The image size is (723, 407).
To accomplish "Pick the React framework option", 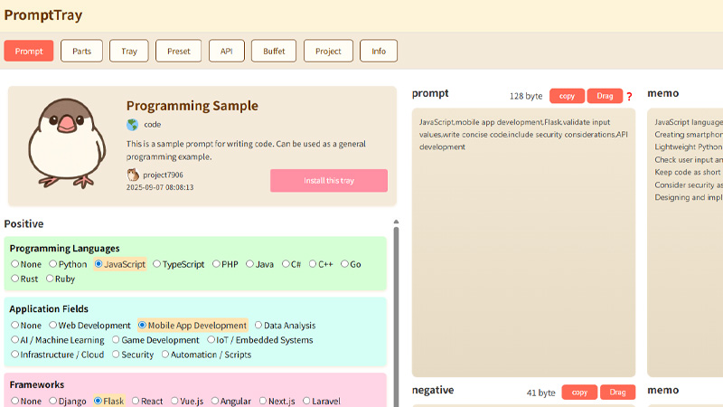I will (136, 401).
